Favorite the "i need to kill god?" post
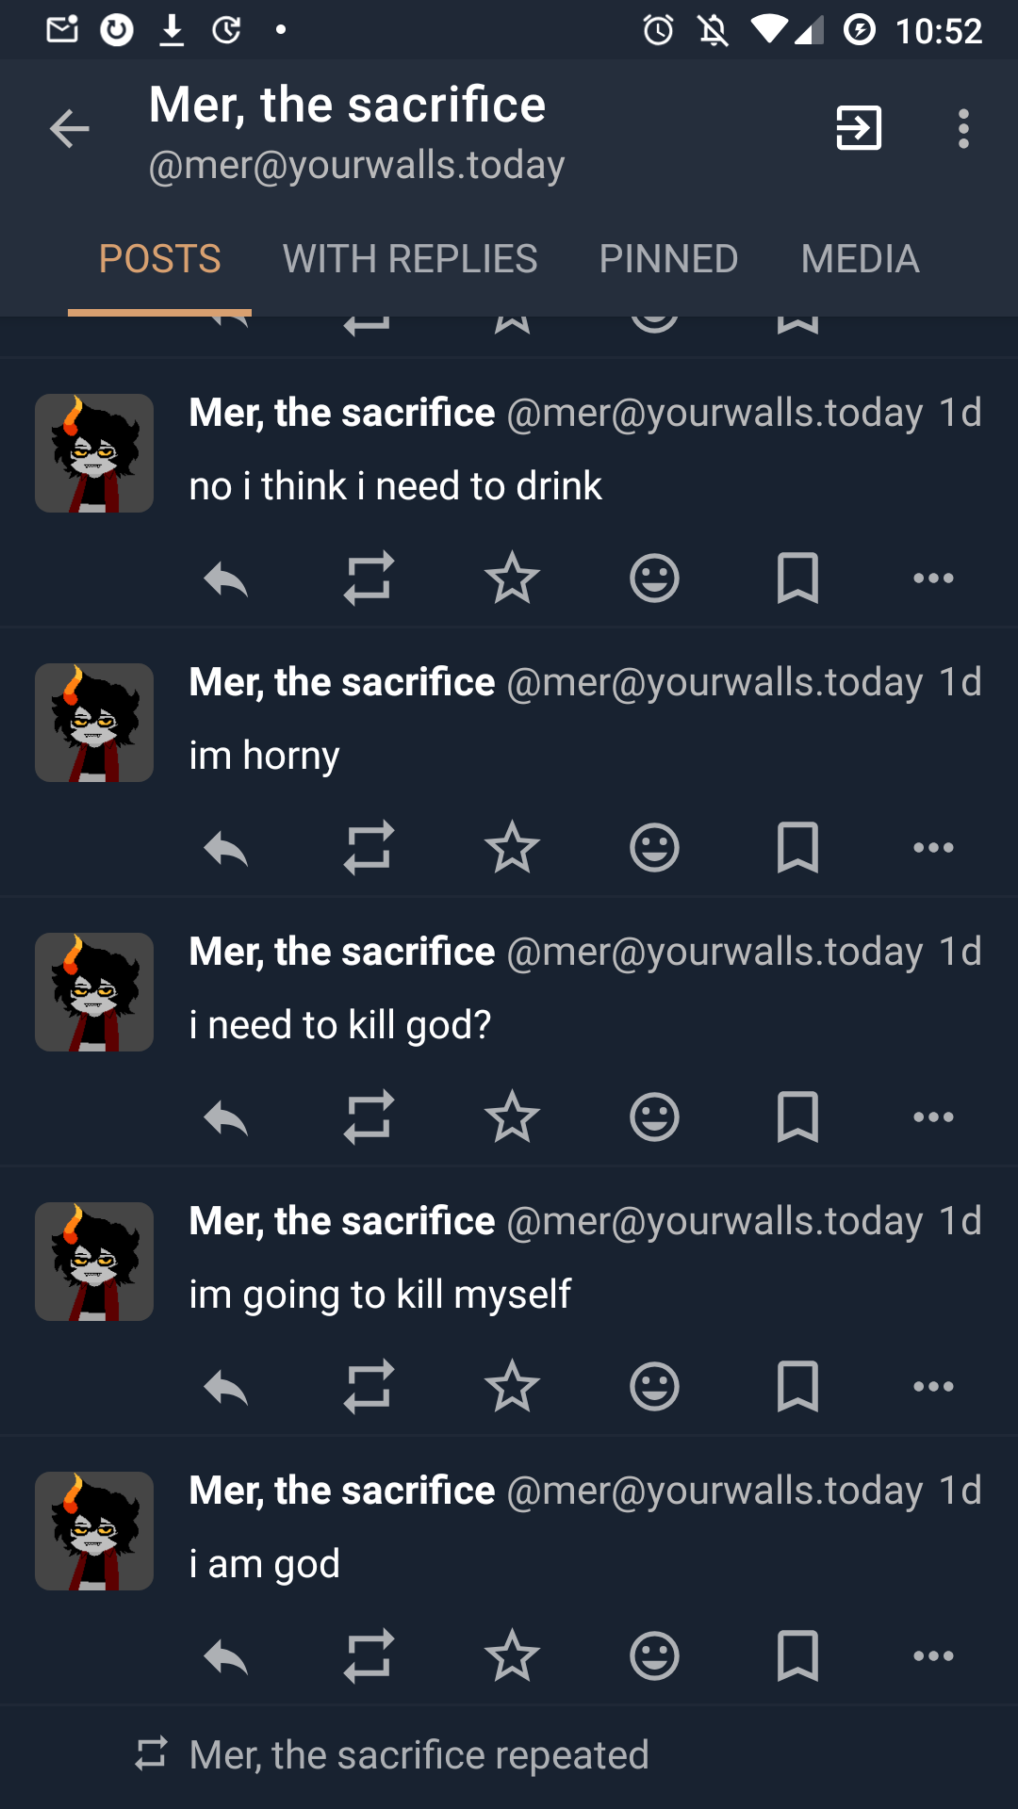The height and width of the screenshot is (1809, 1018). point(512,1117)
